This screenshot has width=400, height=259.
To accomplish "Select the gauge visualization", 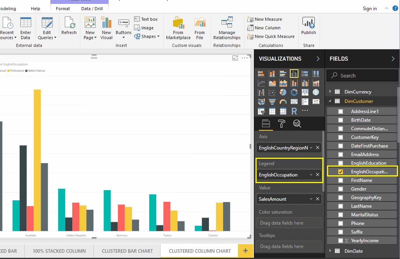I will click(283, 102).
